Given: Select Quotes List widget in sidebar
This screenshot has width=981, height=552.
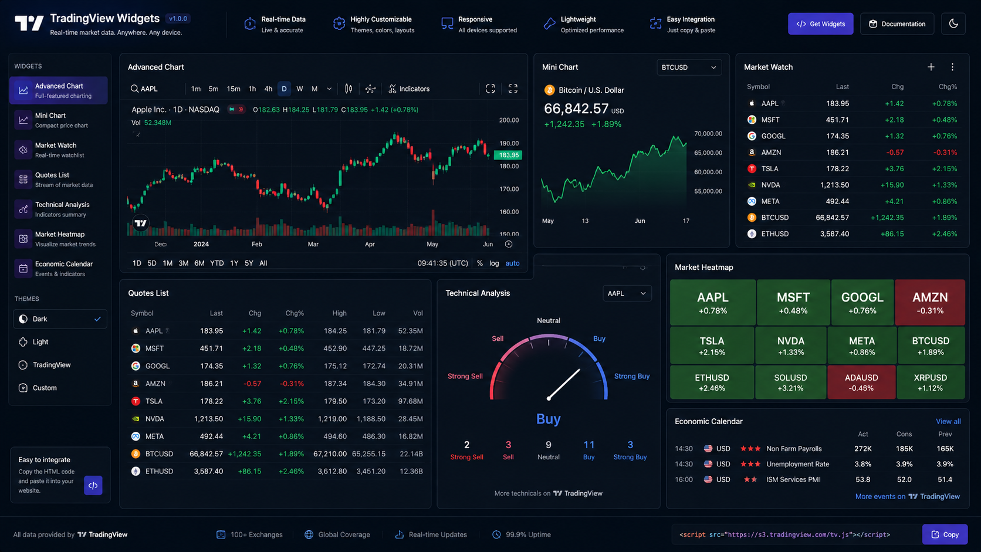Looking at the screenshot, I should (x=58, y=180).
